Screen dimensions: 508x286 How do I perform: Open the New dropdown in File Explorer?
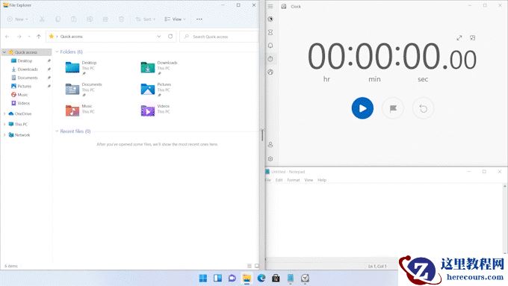pos(18,19)
